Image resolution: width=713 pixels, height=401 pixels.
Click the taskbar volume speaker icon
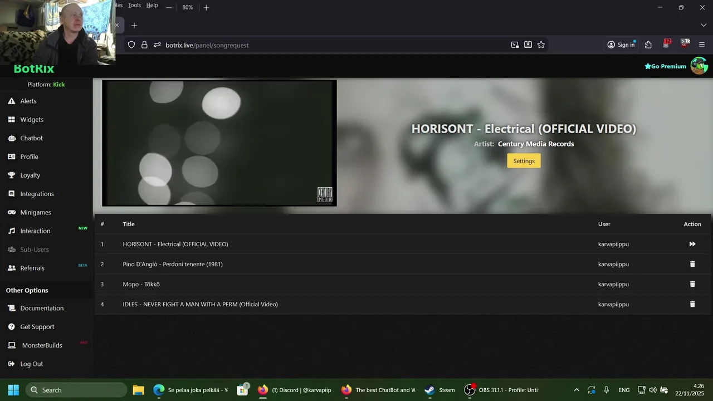[x=653, y=390]
